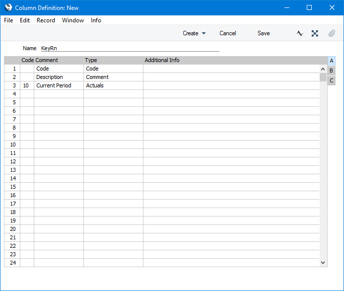
Task: Open the Create dropdown menu
Action: pos(194,33)
